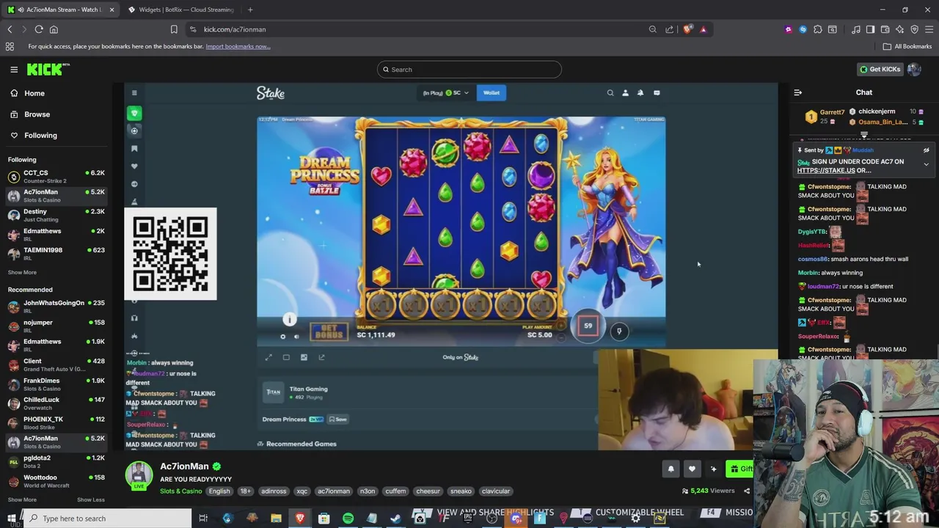The height and width of the screenshot is (528, 939).
Task: Open nojumper recommended channel
Action: point(56,326)
